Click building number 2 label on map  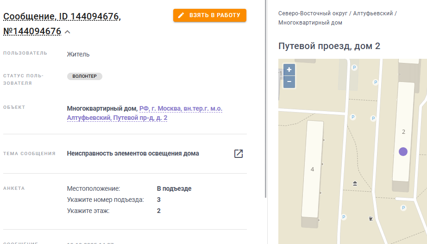pos(403,132)
